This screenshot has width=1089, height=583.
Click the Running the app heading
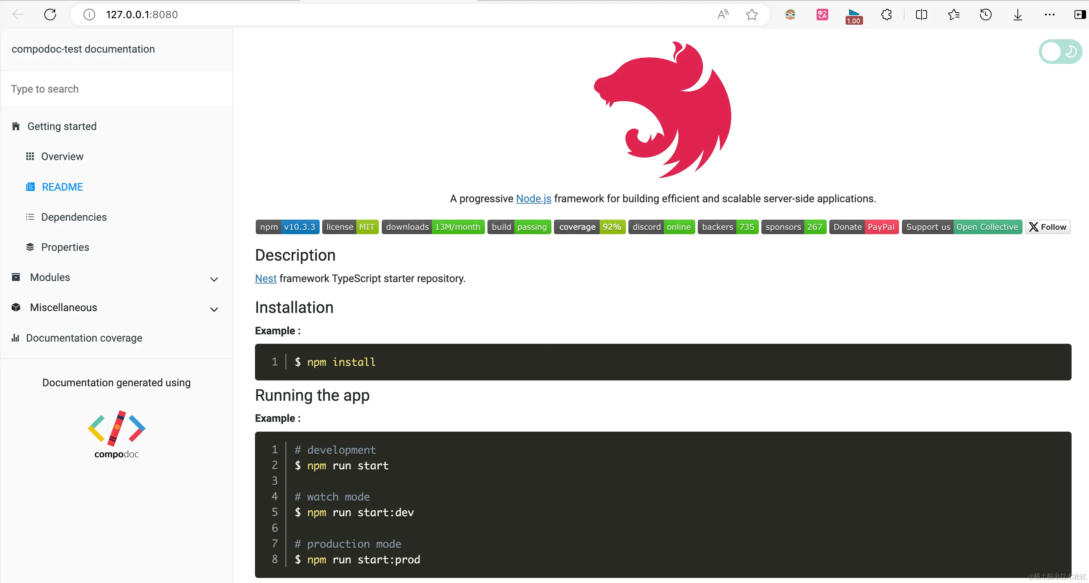pyautogui.click(x=312, y=395)
